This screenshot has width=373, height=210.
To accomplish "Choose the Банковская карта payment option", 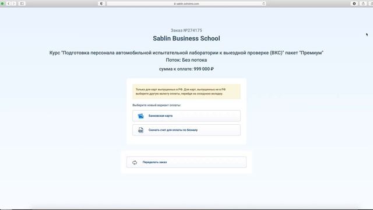I will [x=186, y=116].
